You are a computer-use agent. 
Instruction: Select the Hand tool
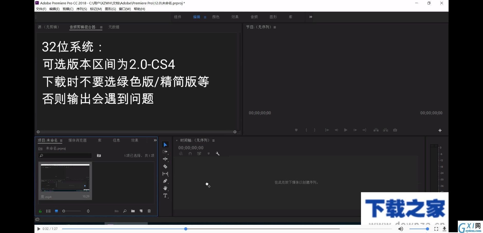point(165,188)
